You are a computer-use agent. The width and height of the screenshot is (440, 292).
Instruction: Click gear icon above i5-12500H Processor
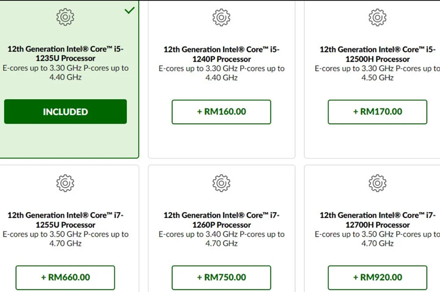pos(377,17)
